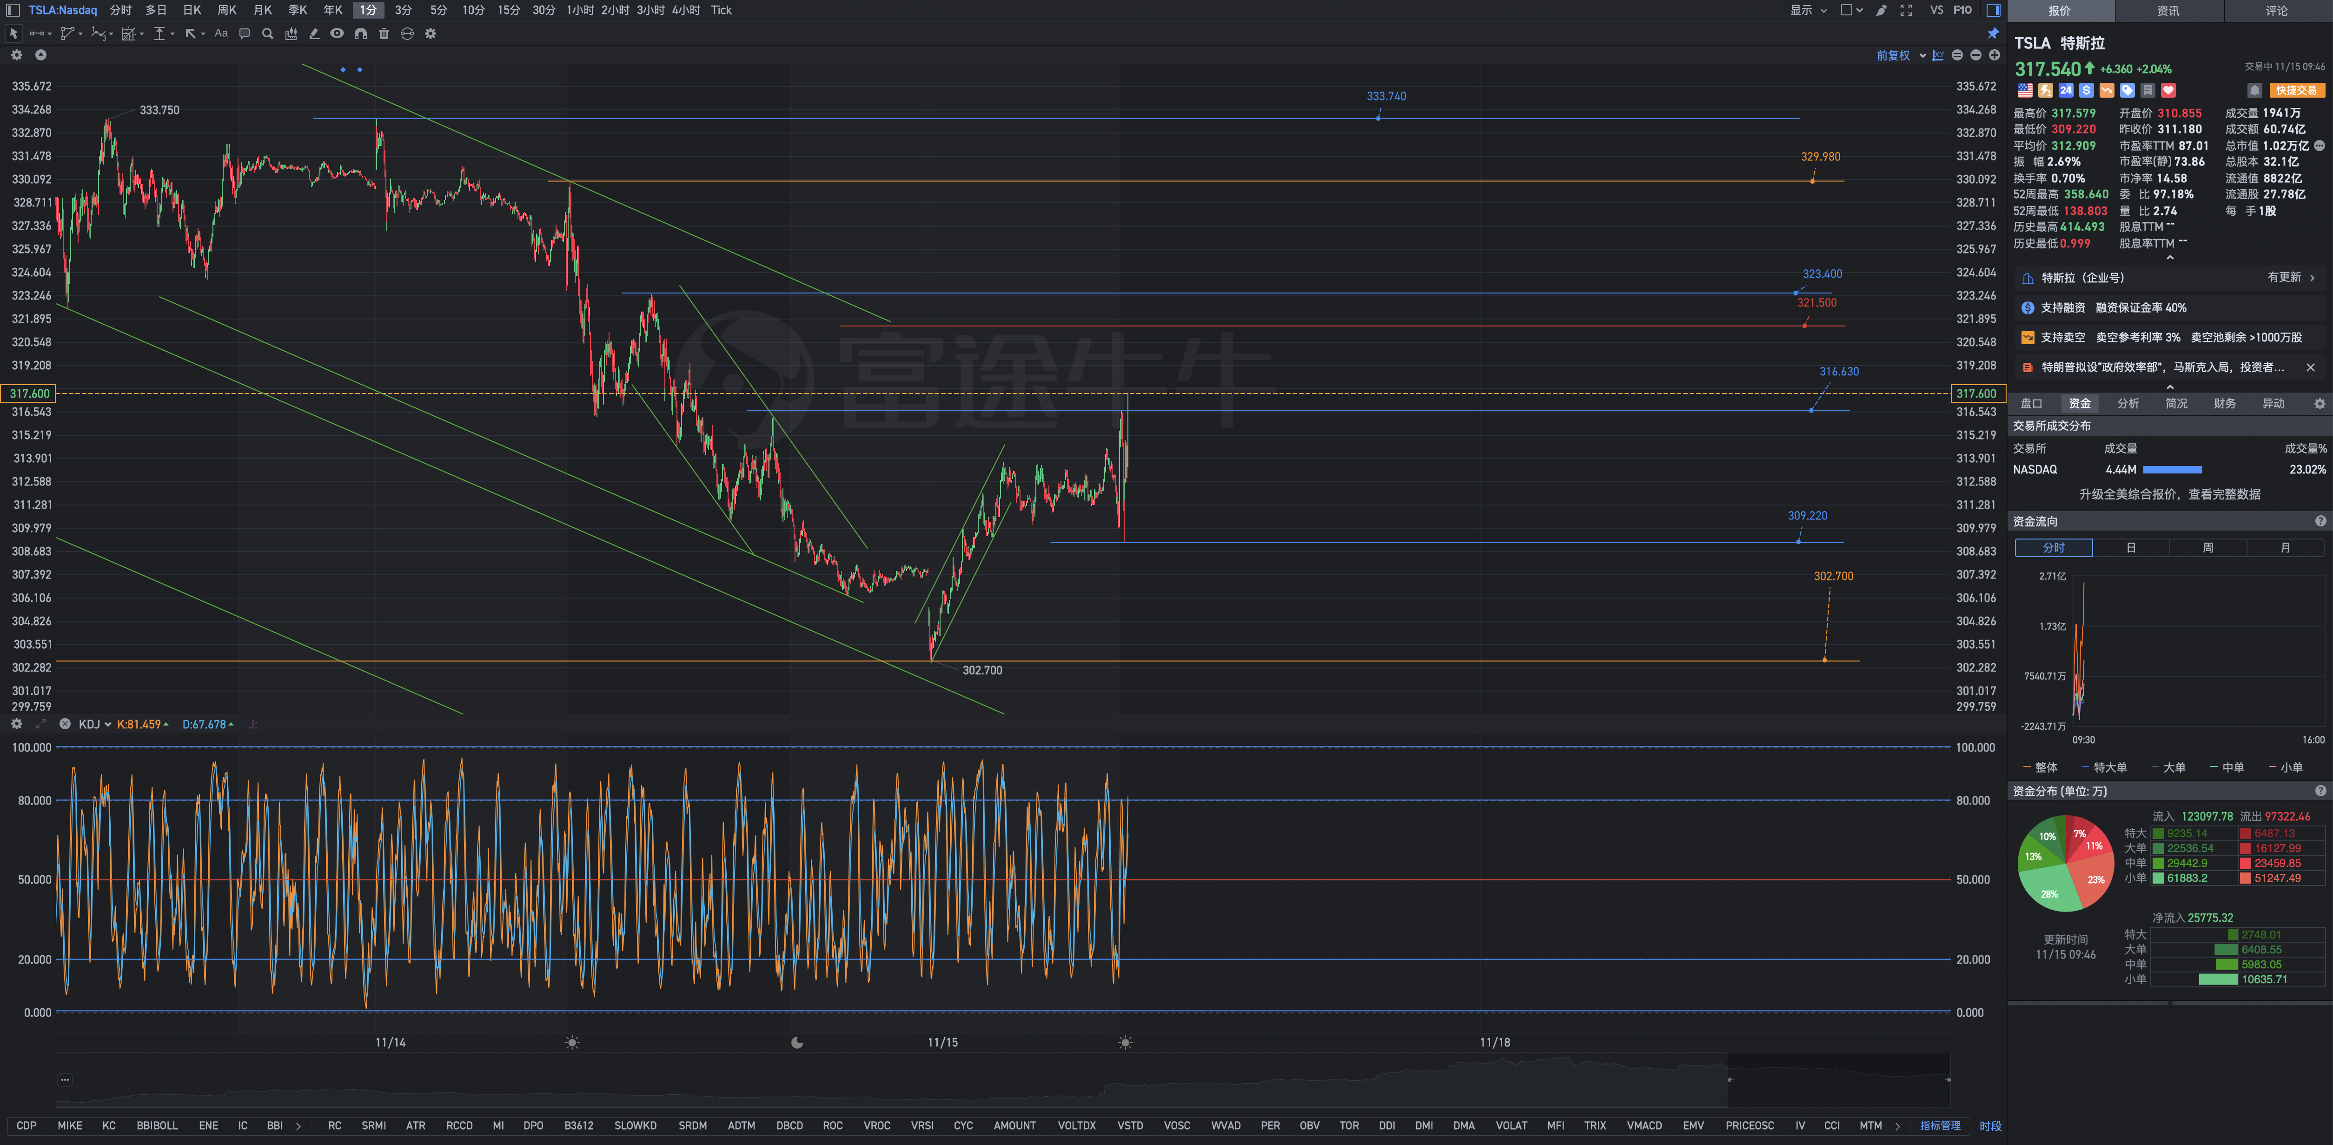Viewport: 2333px width, 1145px height.
Task: Click the US flag market icon
Action: pyautogui.click(x=2025, y=91)
